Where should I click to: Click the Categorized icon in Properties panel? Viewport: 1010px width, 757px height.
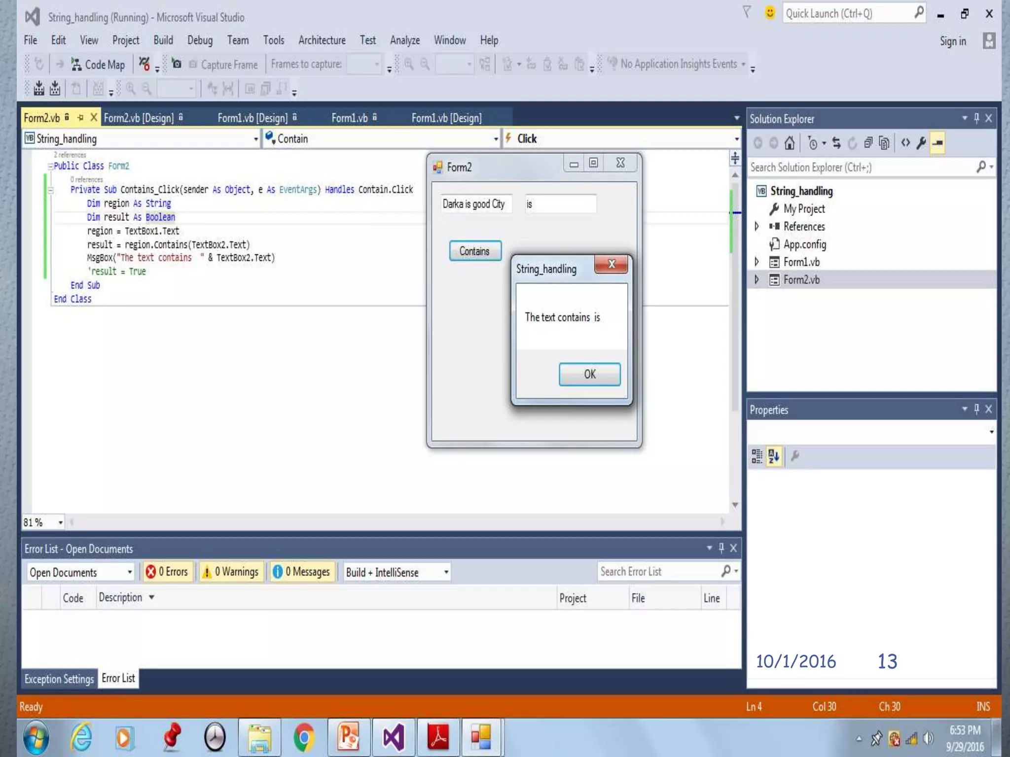pyautogui.click(x=757, y=456)
